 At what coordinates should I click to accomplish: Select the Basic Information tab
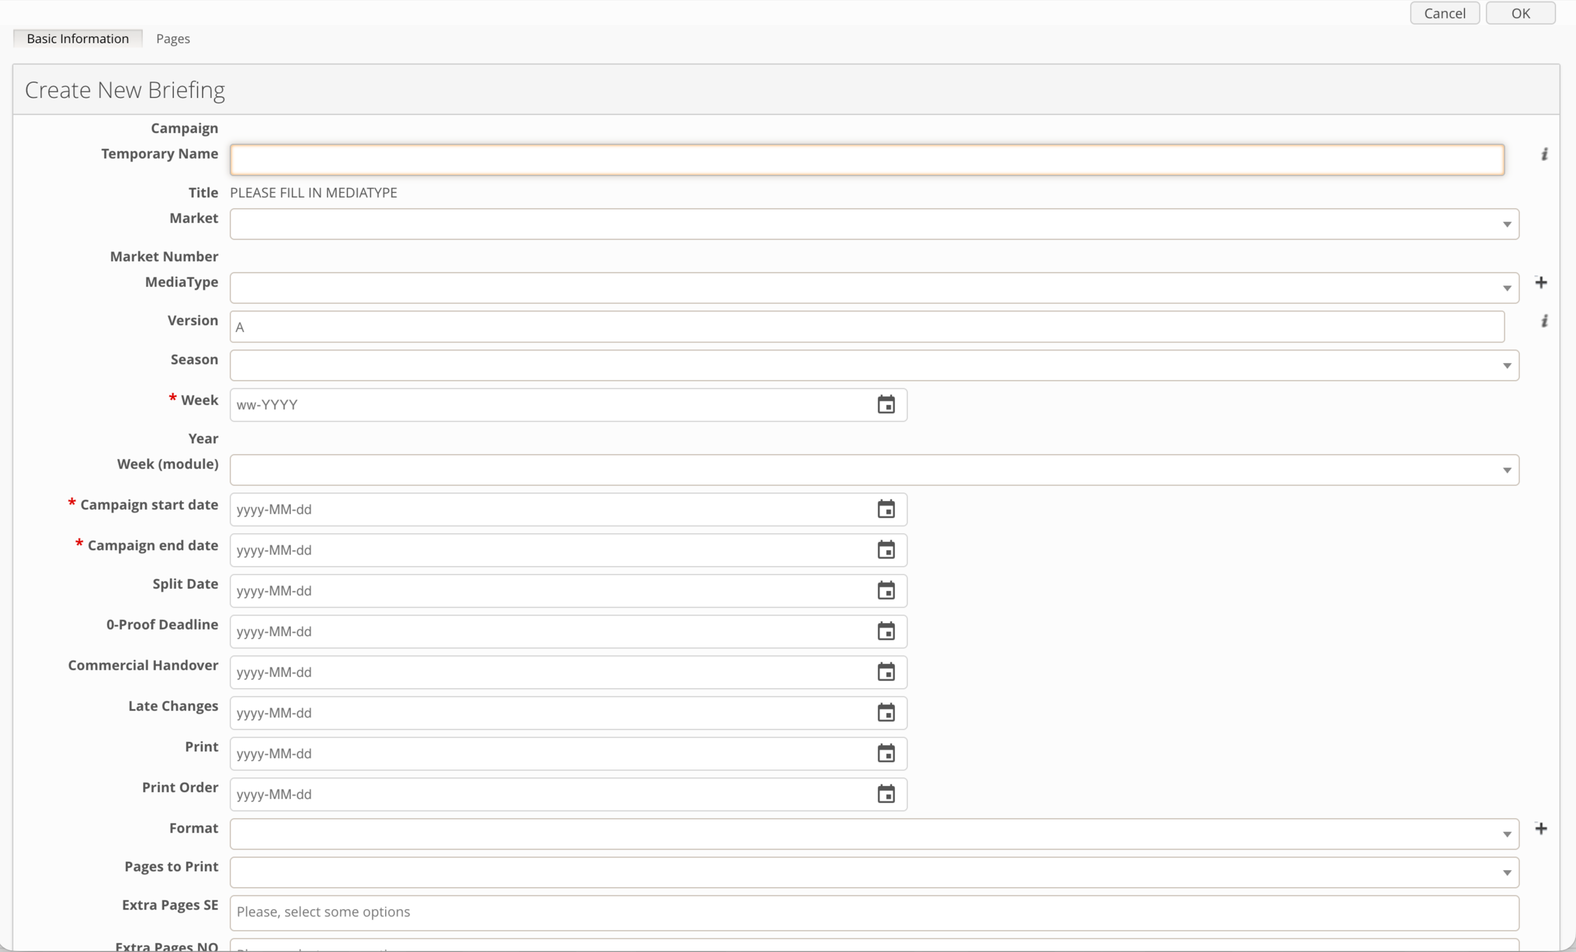77,38
